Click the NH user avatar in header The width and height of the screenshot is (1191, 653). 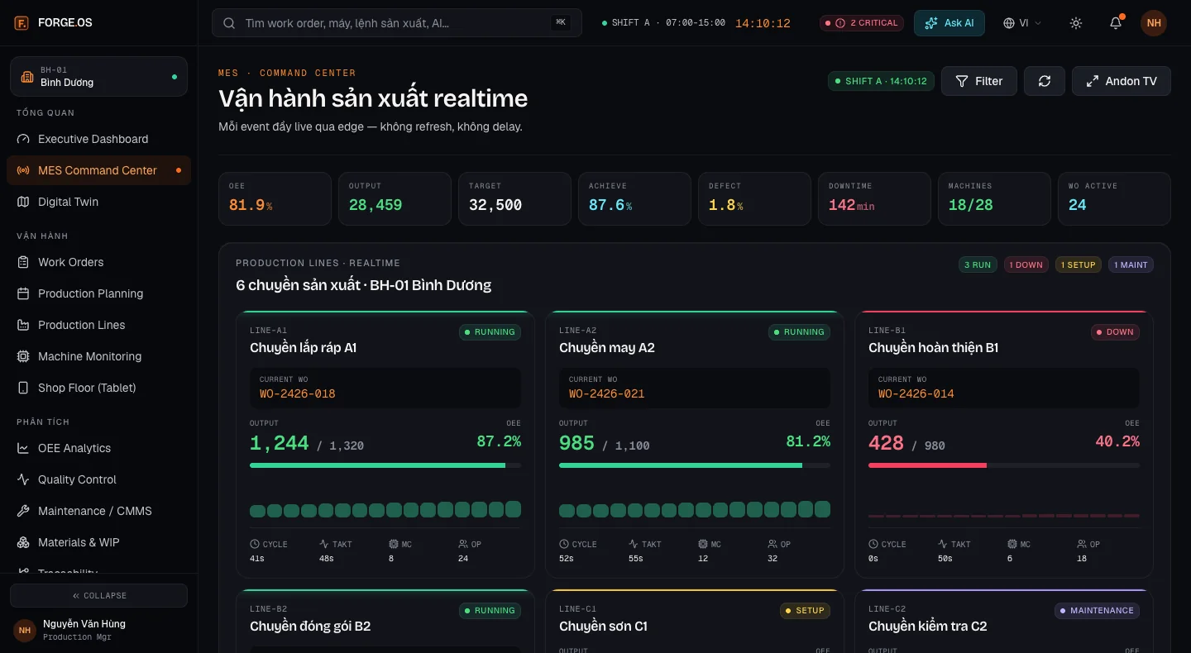click(1154, 23)
